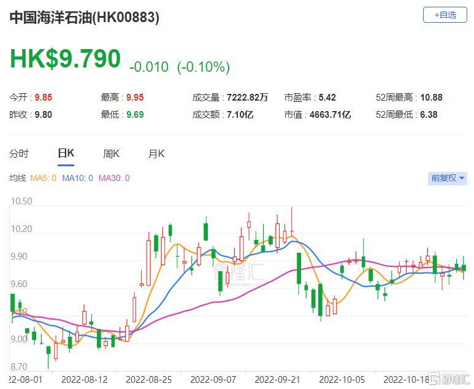The image size is (474, 389).
Task: Open the 周K weekly chart tab
Action: pos(111,153)
